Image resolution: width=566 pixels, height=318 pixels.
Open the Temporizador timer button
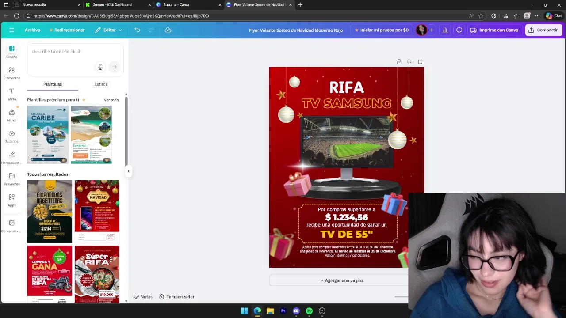click(x=177, y=297)
